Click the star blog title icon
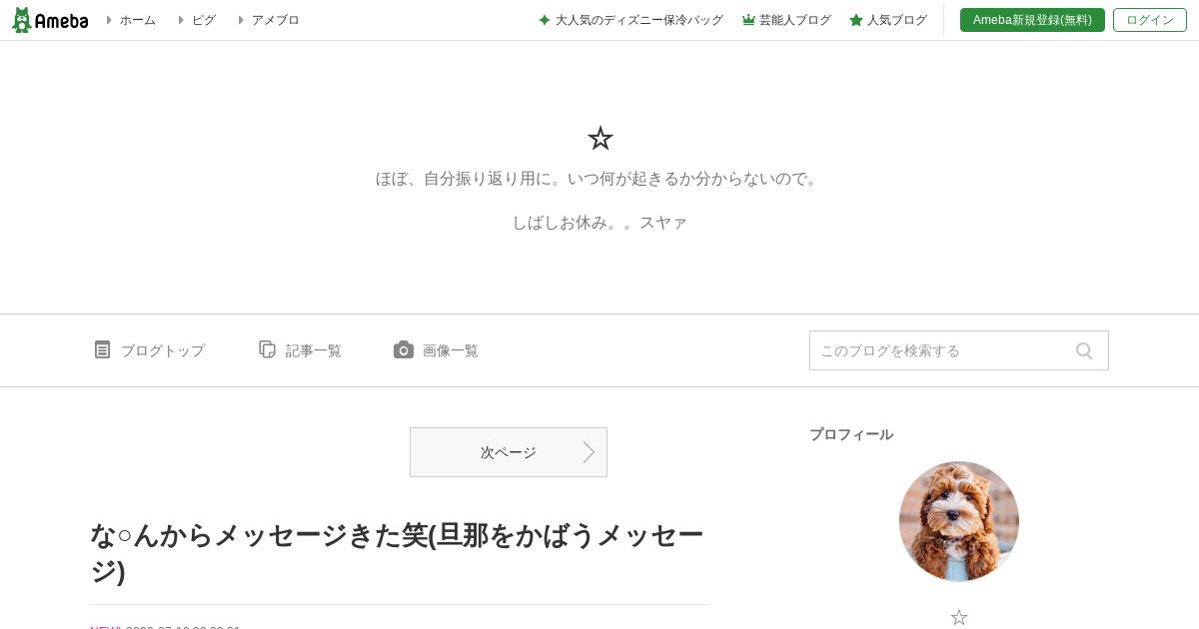 tap(599, 138)
